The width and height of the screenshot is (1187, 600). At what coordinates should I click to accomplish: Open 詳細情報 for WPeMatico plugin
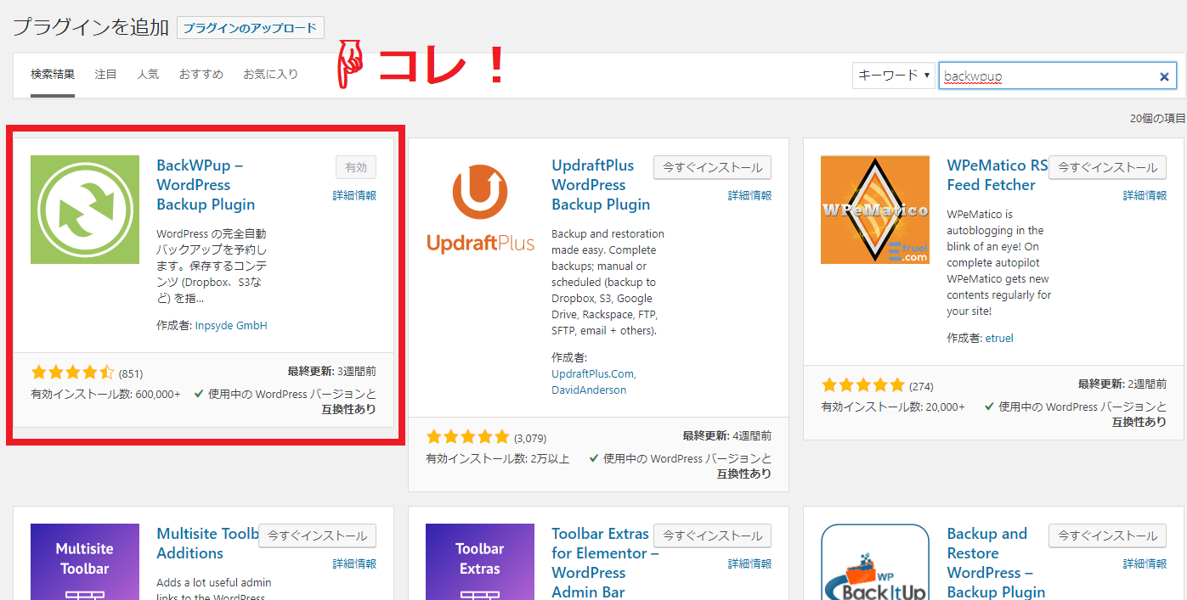point(1145,195)
